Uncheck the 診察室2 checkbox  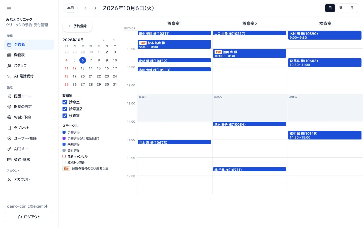65,109
